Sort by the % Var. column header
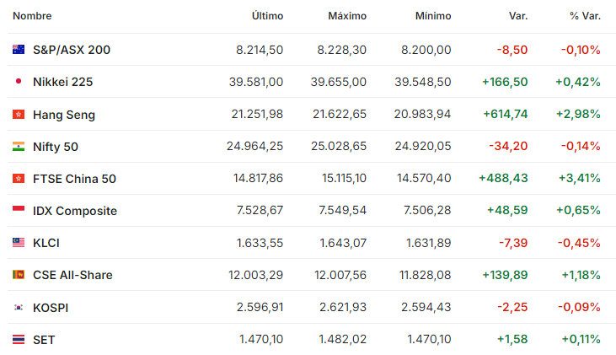616x355 pixels. (x=585, y=16)
